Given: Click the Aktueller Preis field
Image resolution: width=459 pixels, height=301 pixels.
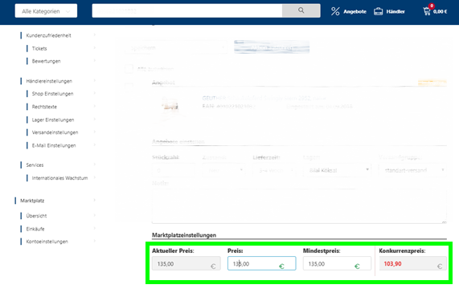Looking at the screenshot, I should point(186,263).
